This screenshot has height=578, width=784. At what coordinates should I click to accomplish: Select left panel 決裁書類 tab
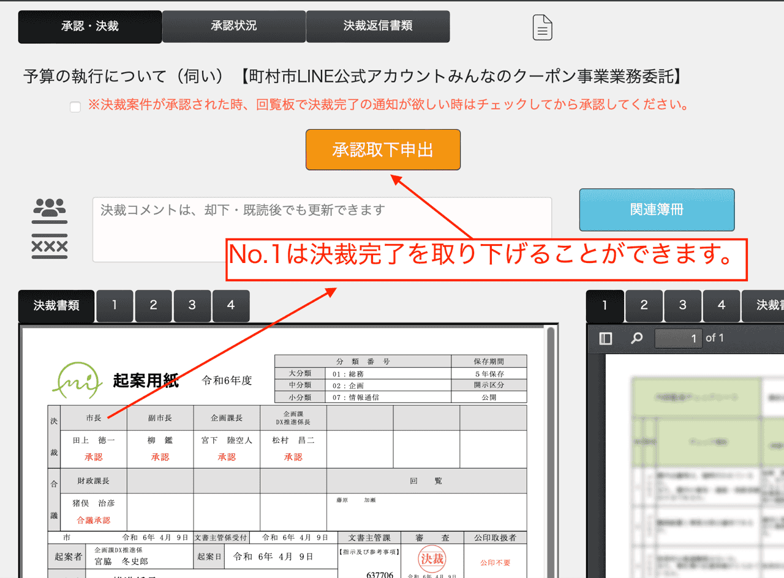pyautogui.click(x=56, y=306)
